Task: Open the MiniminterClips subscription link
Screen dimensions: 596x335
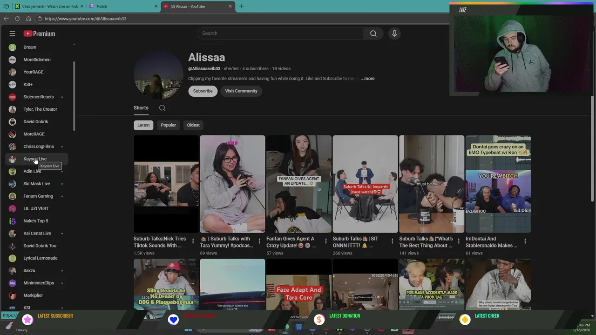Action: click(x=36, y=283)
